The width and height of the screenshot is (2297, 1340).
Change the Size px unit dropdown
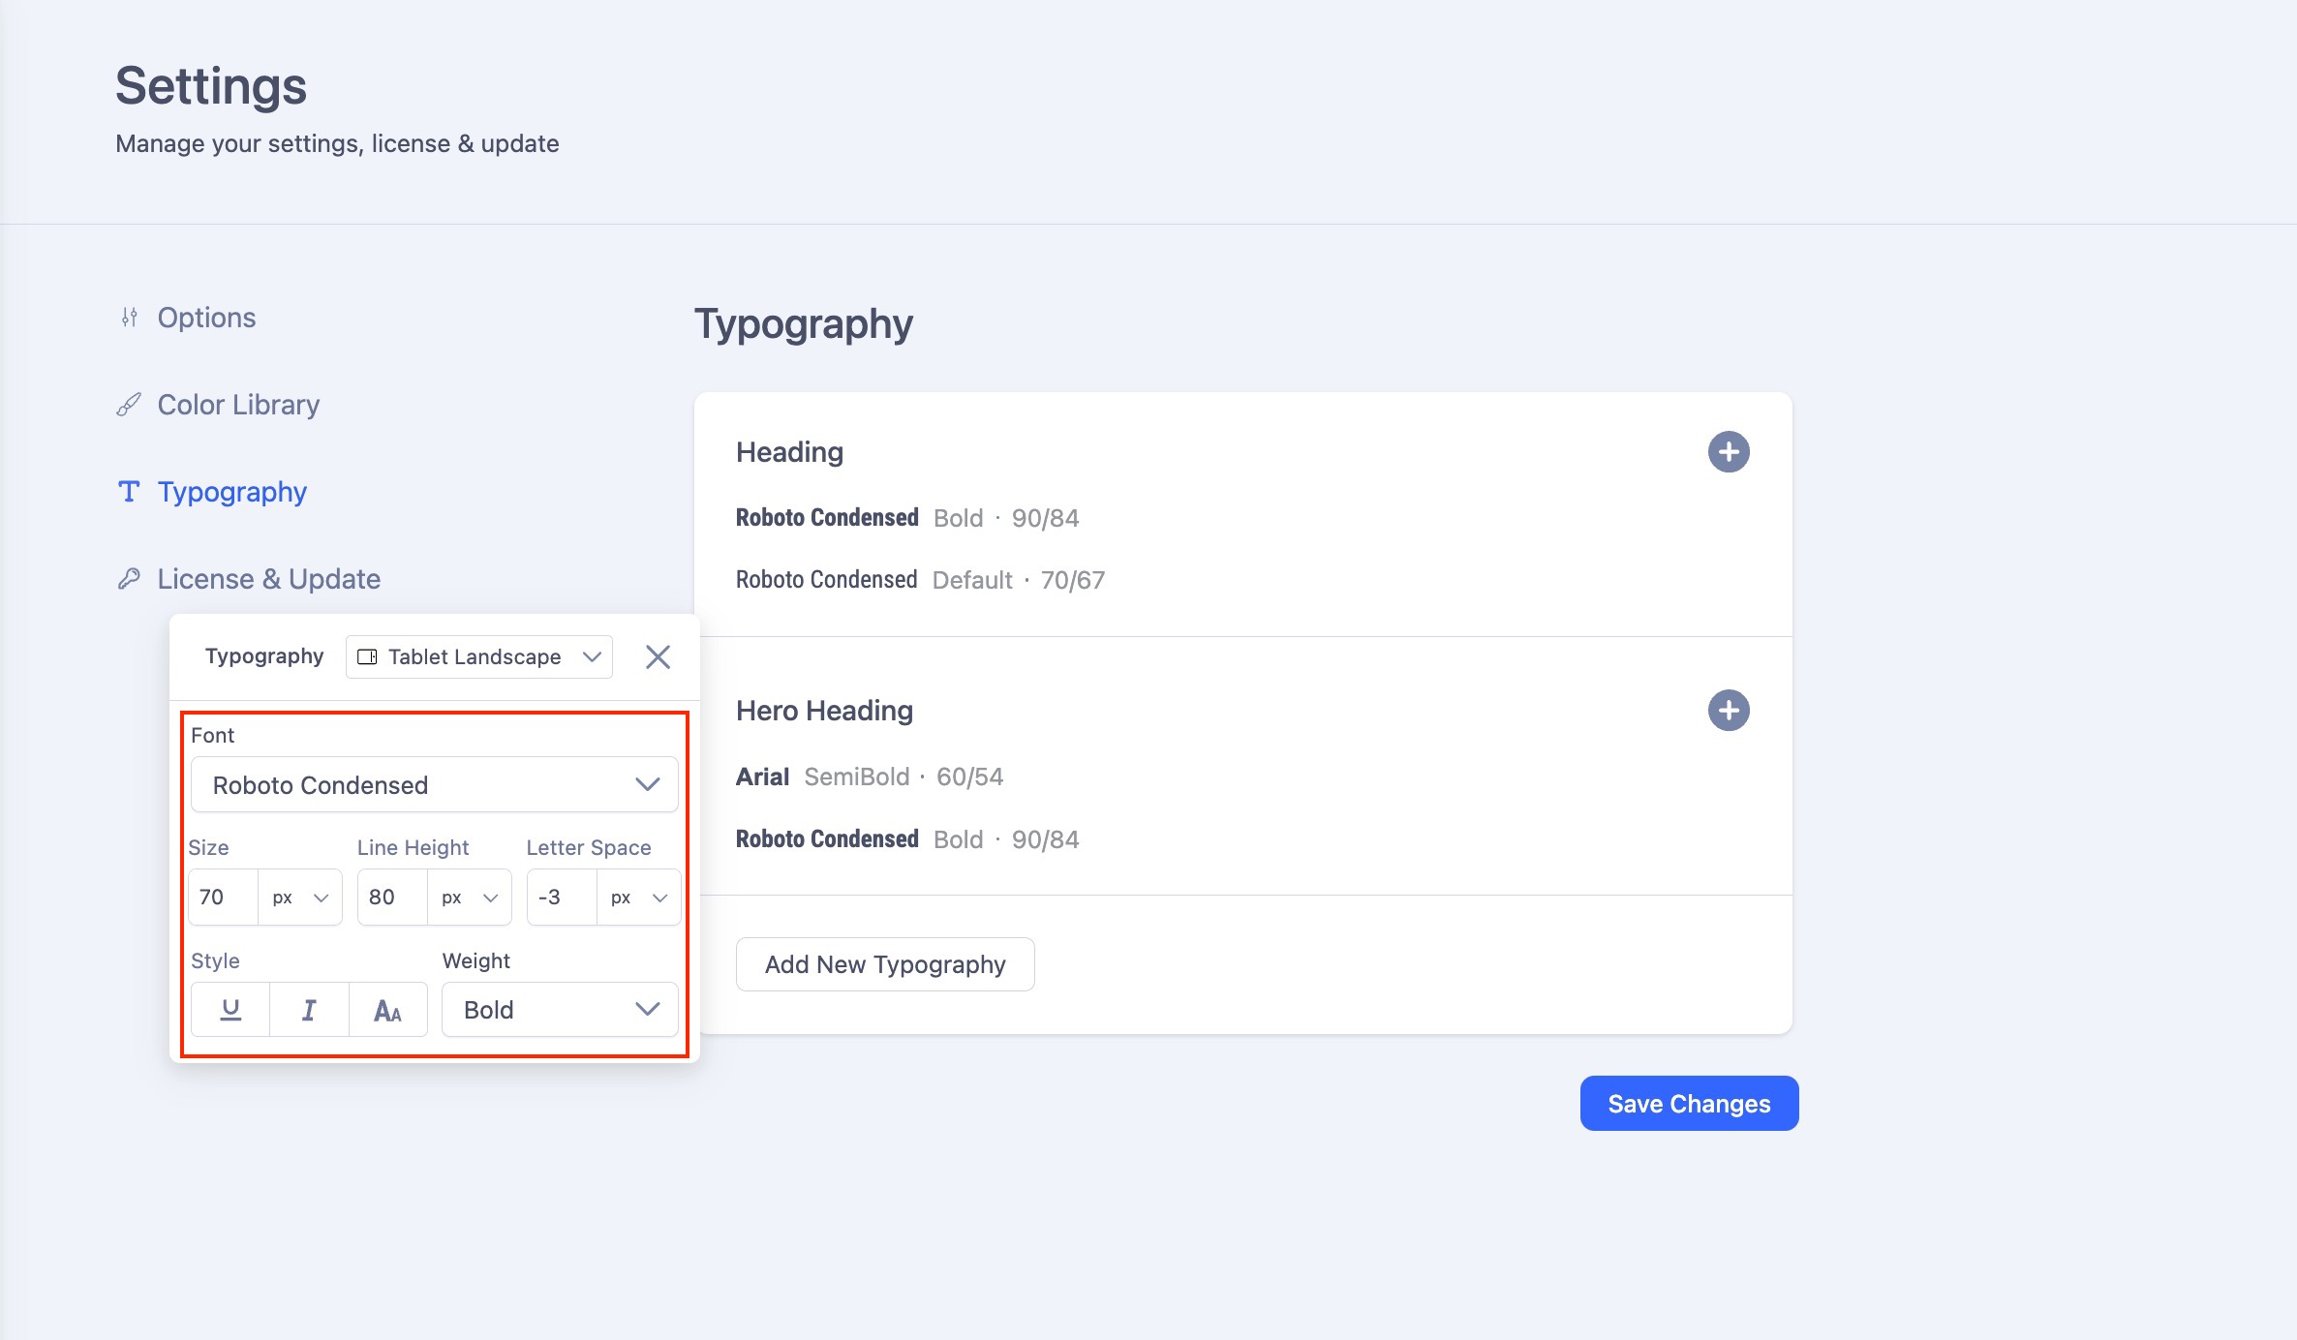pyautogui.click(x=300, y=898)
